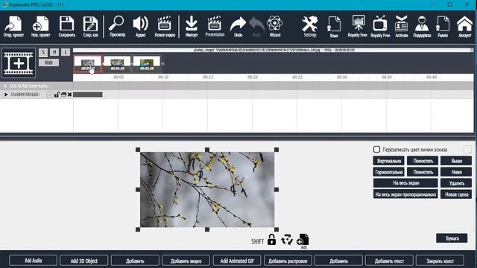Toggle the padlock on the 53e0d track
Viewport: 477px width, 268px height.
click(x=57, y=95)
